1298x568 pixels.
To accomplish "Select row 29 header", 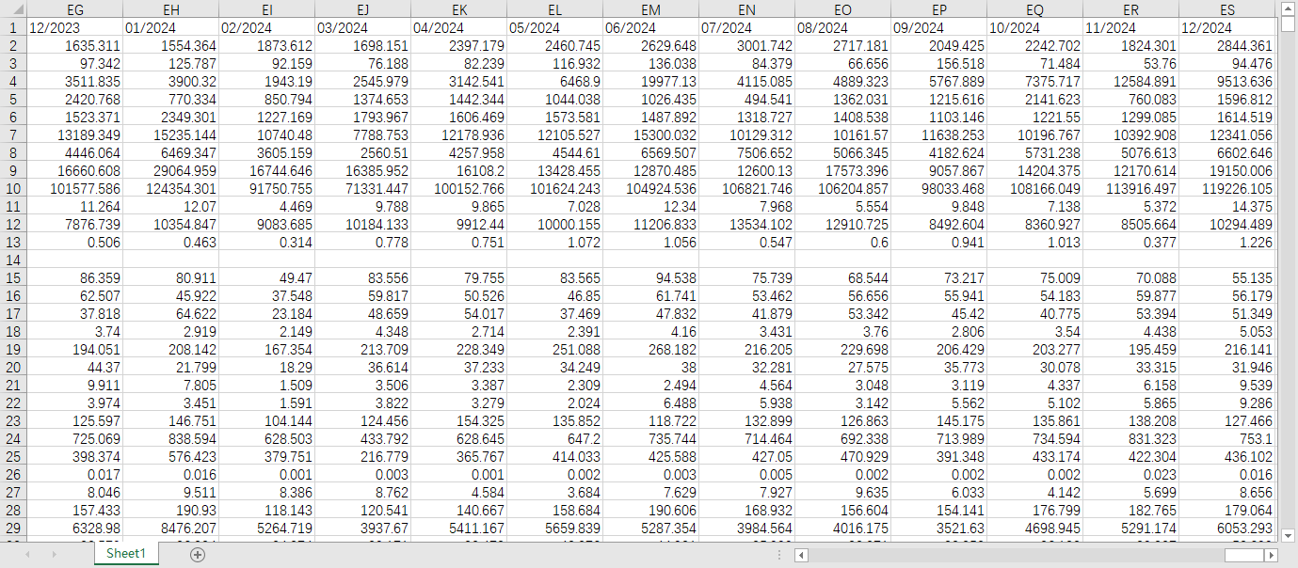I will pos(13,528).
